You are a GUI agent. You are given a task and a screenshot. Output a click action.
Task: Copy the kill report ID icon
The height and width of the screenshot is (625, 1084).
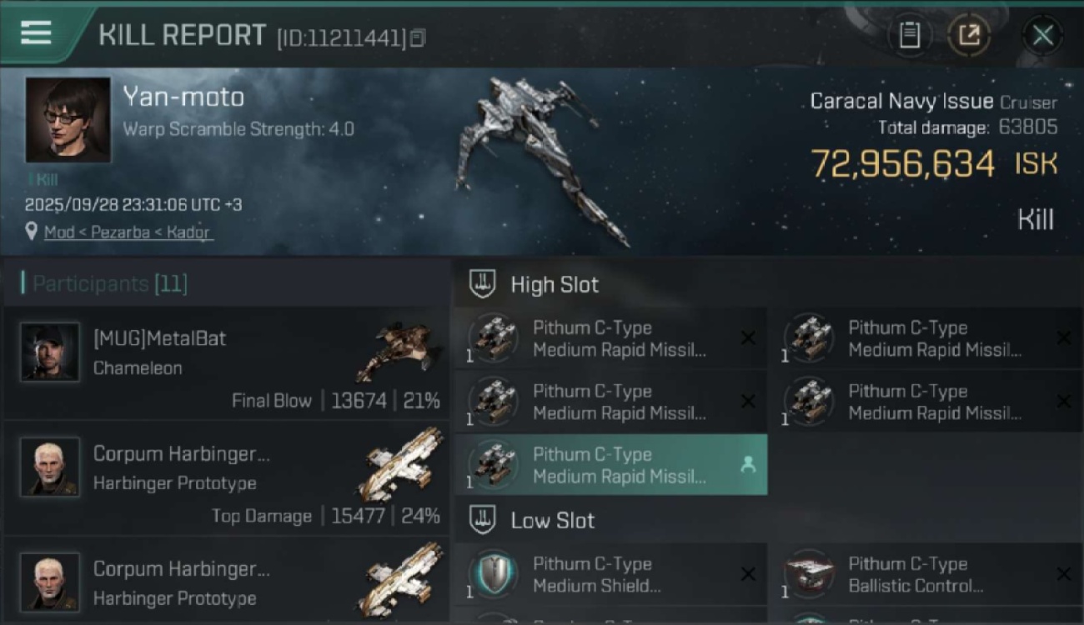[418, 37]
